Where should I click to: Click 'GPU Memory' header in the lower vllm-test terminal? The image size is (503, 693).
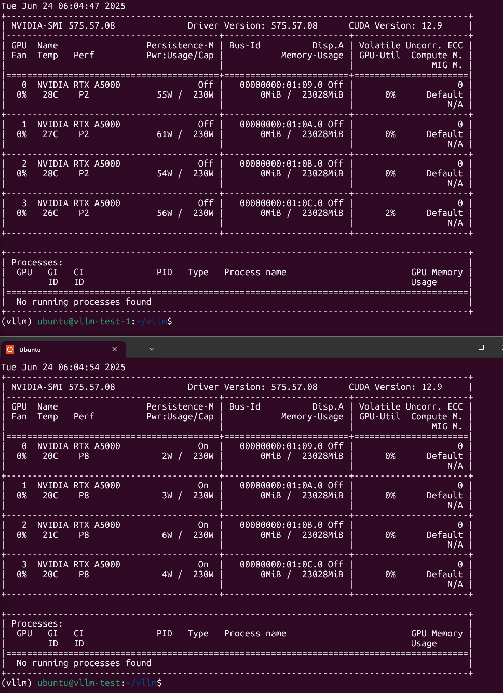point(437,633)
